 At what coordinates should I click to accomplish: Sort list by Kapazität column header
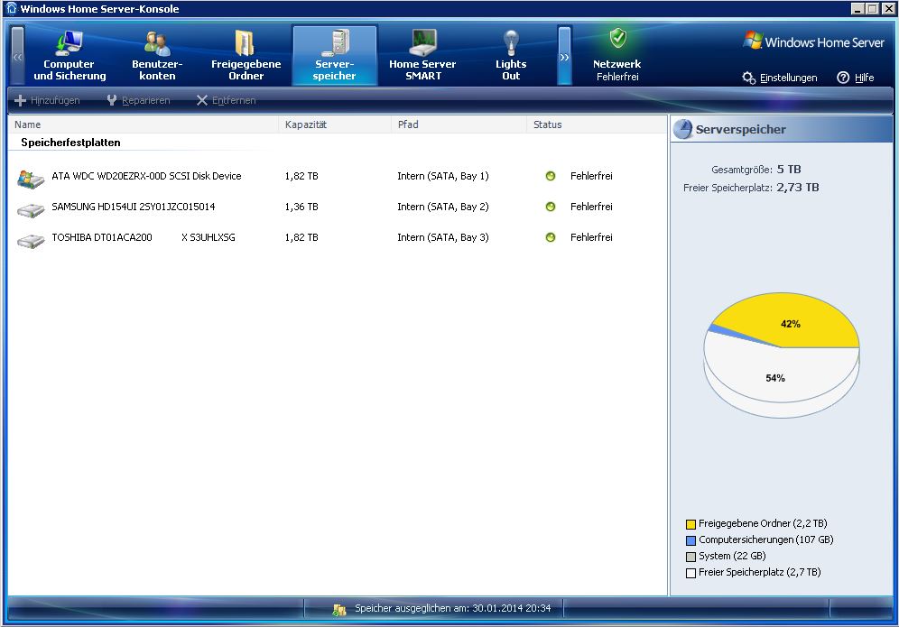point(334,124)
